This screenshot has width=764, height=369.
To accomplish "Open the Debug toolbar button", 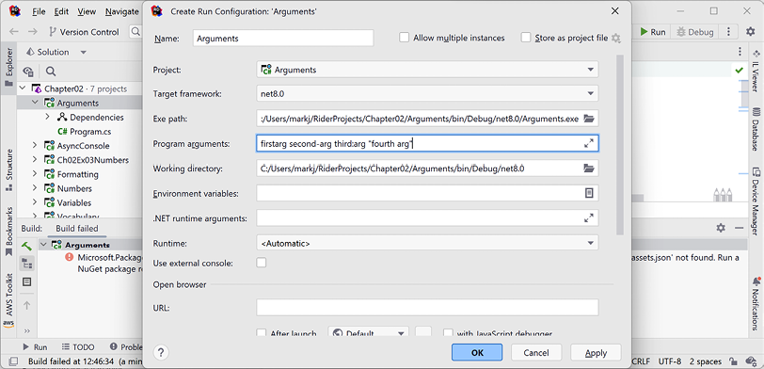I will [695, 32].
